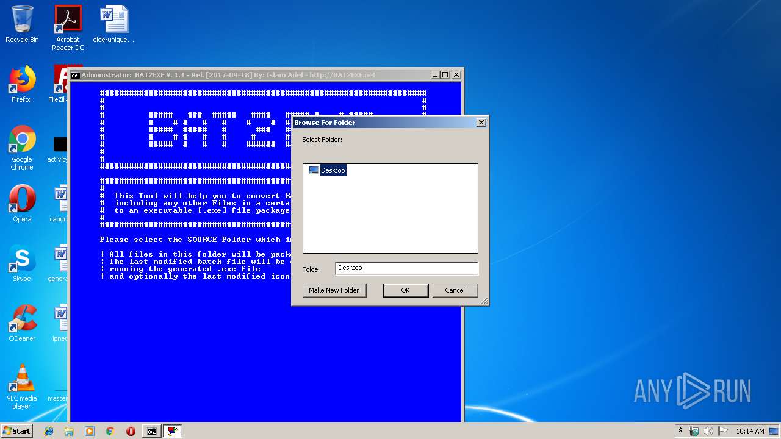Confirm folder selection with OK
781x439 pixels.
405,290
